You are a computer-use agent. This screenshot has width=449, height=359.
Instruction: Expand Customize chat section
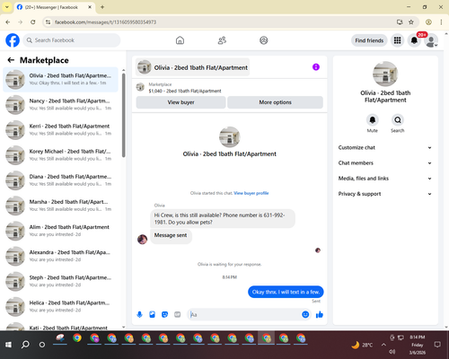pos(385,147)
